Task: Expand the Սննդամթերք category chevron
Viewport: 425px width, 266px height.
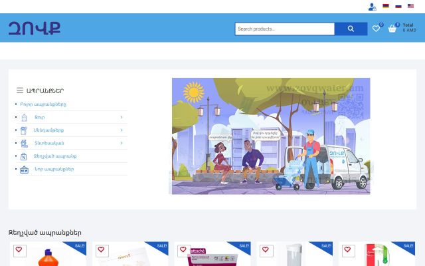Action: point(122,130)
